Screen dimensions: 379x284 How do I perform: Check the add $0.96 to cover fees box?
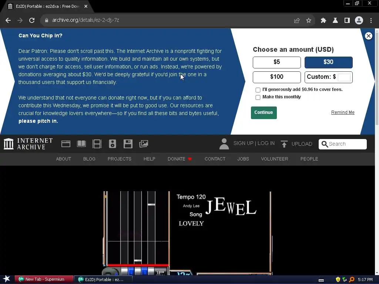[x=258, y=90]
